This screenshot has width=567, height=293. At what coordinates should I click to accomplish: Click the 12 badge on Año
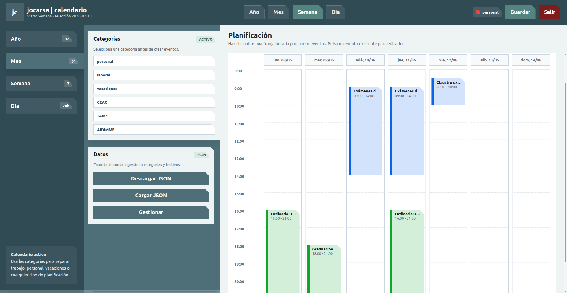(67, 39)
